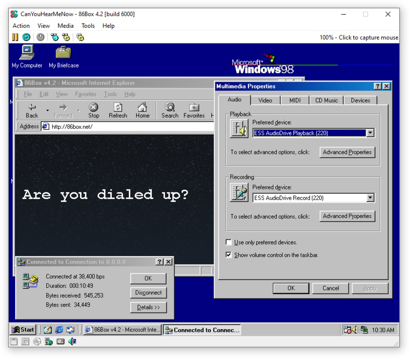
Task: Click the Recording microphone device icon
Action: click(x=239, y=192)
